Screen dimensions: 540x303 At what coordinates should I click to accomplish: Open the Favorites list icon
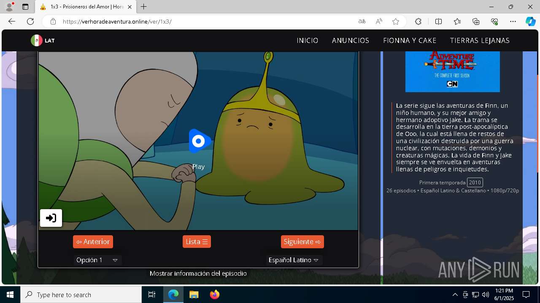pos(457,21)
